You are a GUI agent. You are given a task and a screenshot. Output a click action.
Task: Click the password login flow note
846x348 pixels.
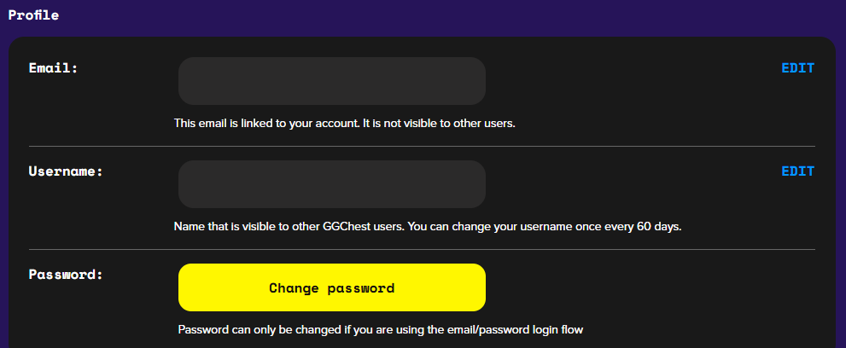(385, 329)
